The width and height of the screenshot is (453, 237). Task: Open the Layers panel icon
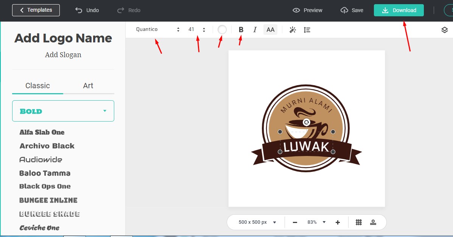445,29
